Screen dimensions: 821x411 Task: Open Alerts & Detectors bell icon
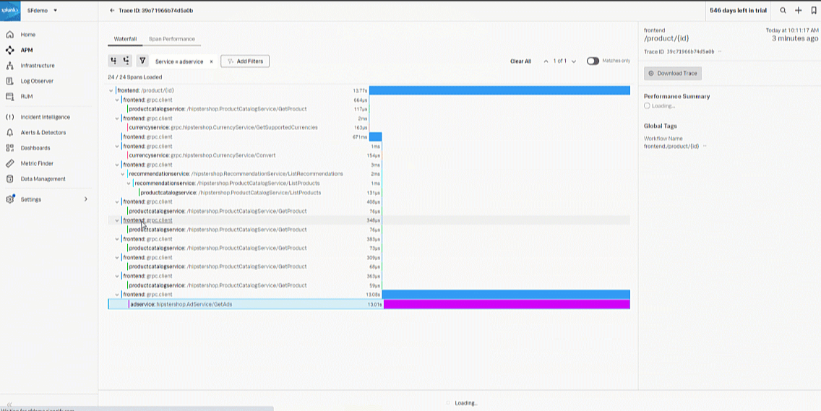click(x=10, y=133)
